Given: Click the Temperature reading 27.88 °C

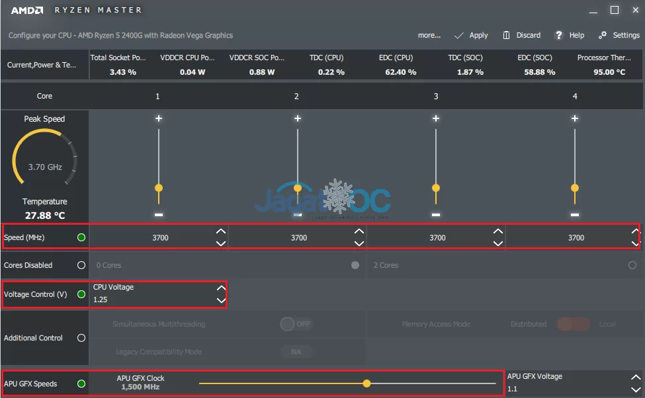Looking at the screenshot, I should tap(45, 216).
